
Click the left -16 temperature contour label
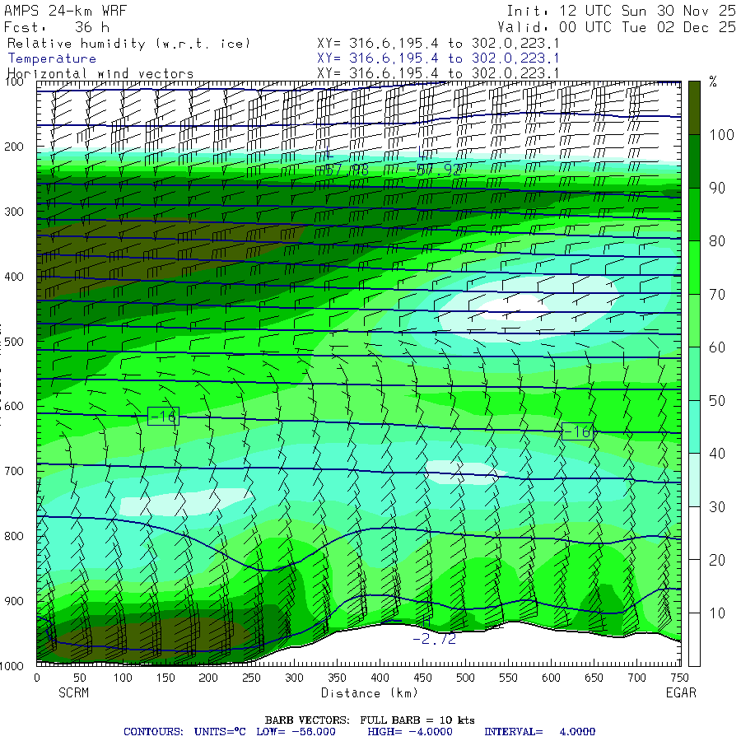click(164, 417)
